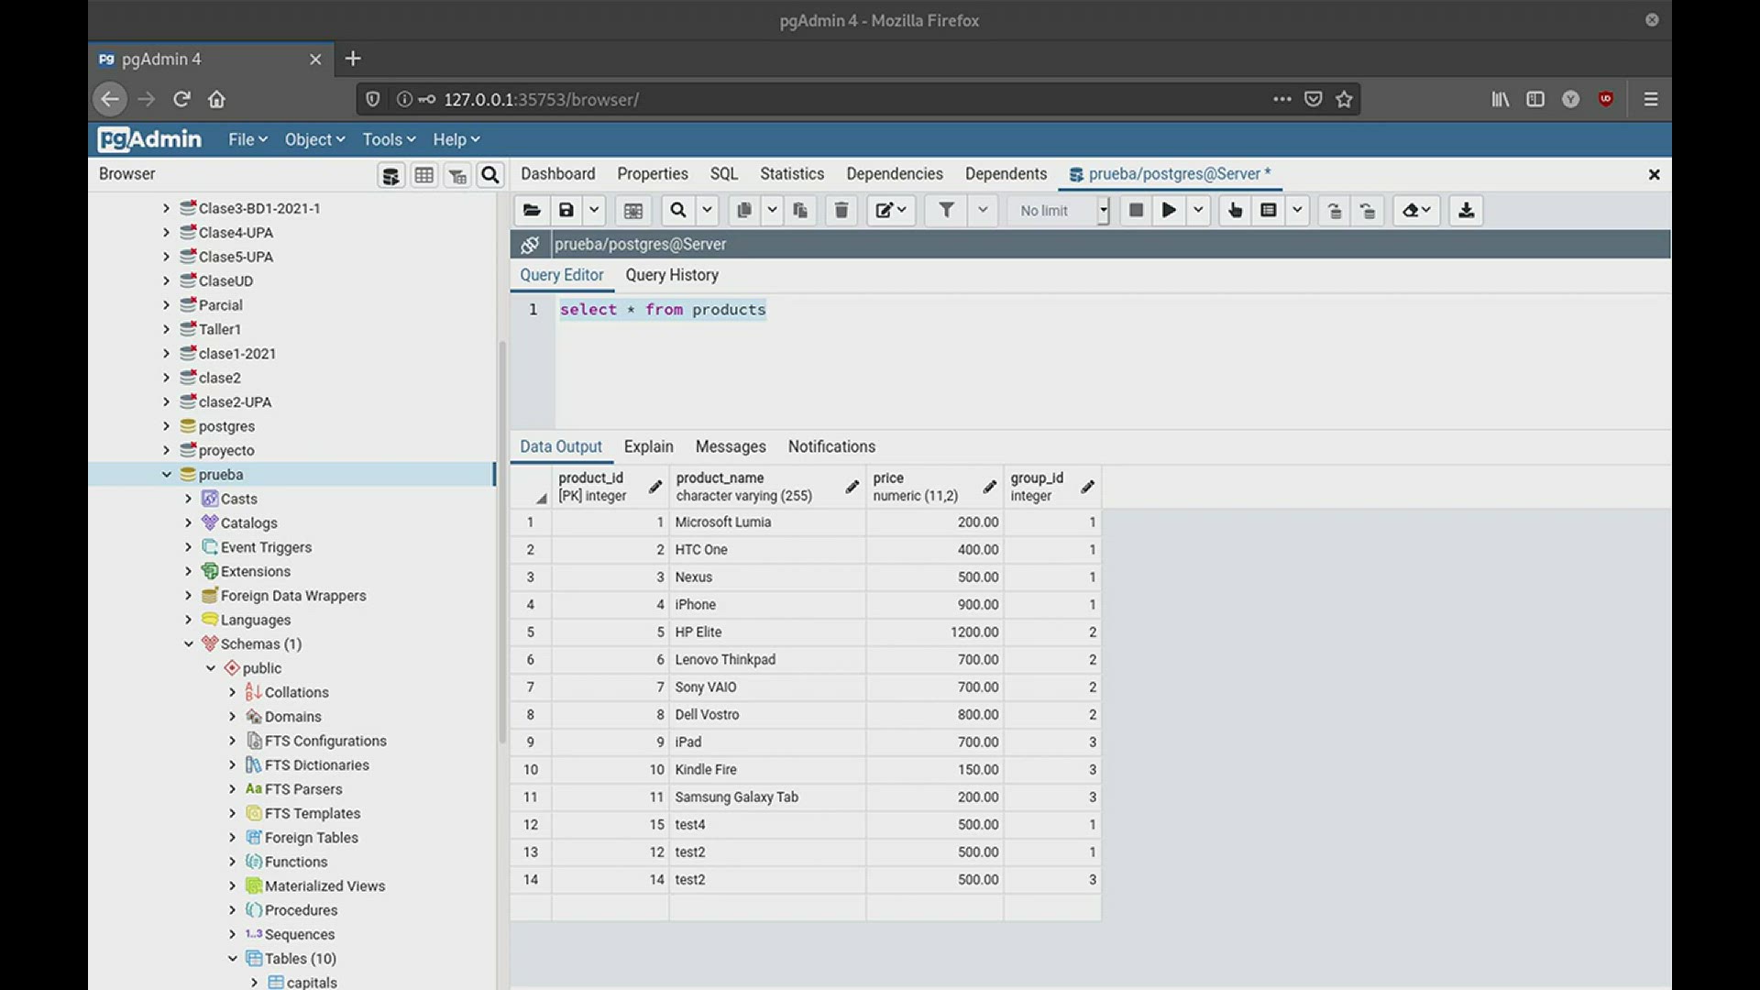Open save options dropdown arrow
Image resolution: width=1760 pixels, height=990 pixels.
[x=594, y=211]
